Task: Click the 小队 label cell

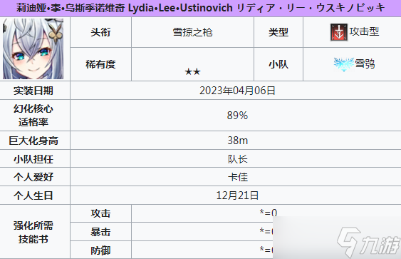Action: 278,64
